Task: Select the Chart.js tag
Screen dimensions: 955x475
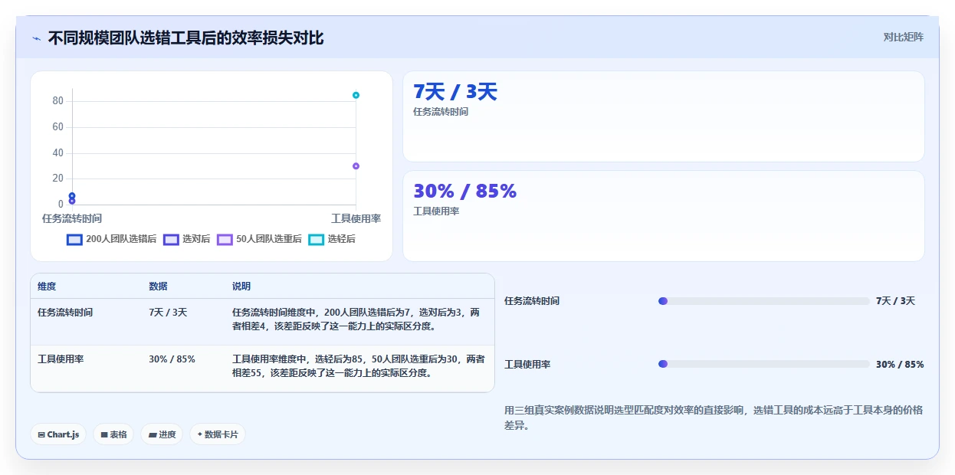Action: point(59,434)
